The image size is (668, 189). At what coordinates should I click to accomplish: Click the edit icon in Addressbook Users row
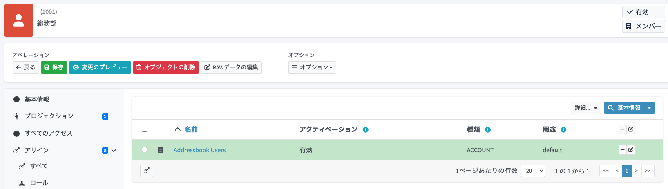(x=631, y=150)
